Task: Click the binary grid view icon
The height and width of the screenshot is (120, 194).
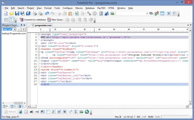Action: (x=6, y=20)
